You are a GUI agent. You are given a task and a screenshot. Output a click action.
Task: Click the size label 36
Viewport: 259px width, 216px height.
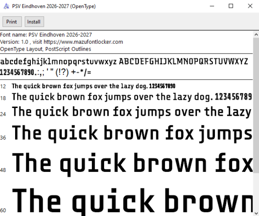[3, 138]
